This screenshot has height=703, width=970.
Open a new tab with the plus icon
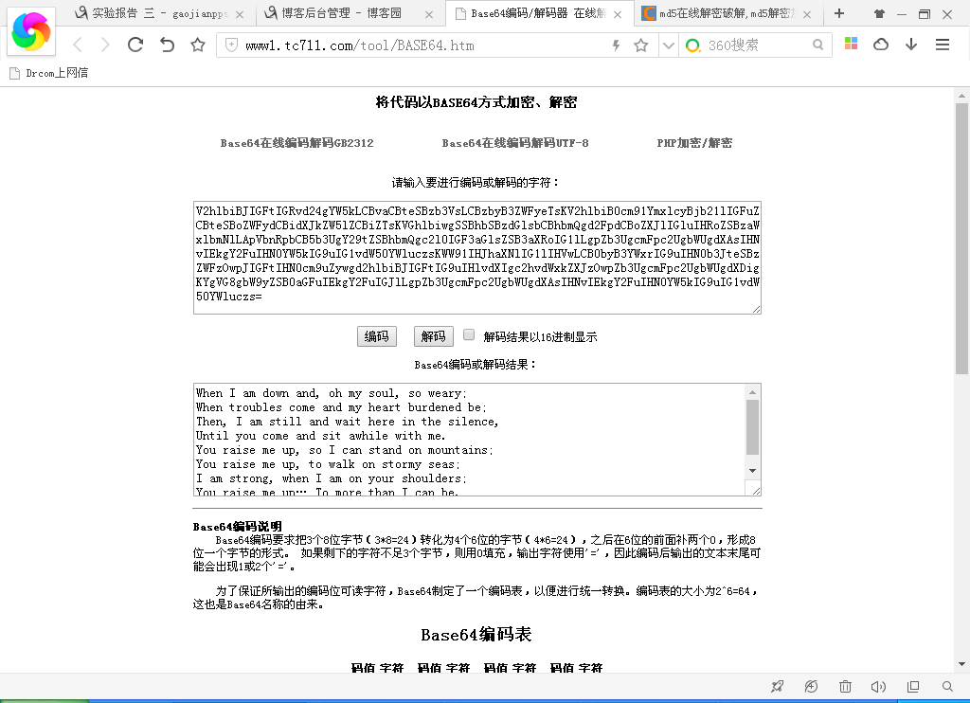(x=839, y=13)
